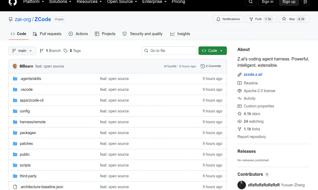Switch to the Insights tab

(x=180, y=34)
